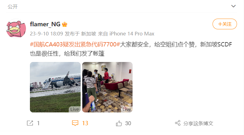Open flamer_NG profile avatar
Screen dimensions: 244x135
click(x=16, y=28)
